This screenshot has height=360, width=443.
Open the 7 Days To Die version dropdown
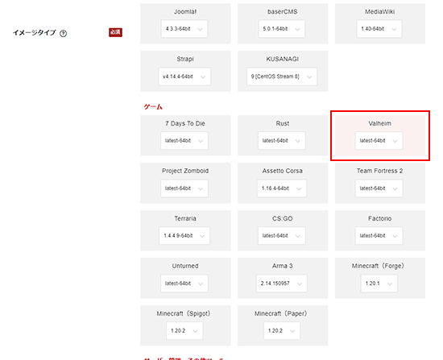coord(184,141)
